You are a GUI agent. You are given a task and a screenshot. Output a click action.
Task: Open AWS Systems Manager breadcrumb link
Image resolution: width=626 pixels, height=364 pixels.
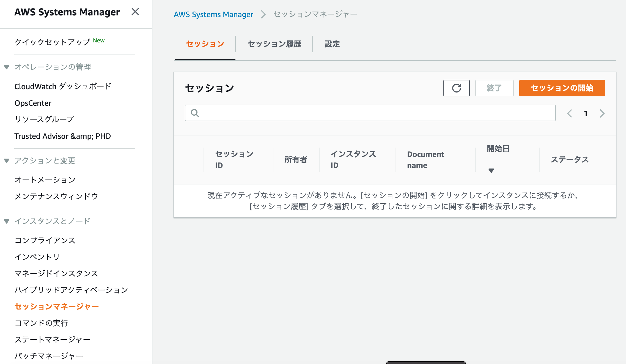coord(213,14)
